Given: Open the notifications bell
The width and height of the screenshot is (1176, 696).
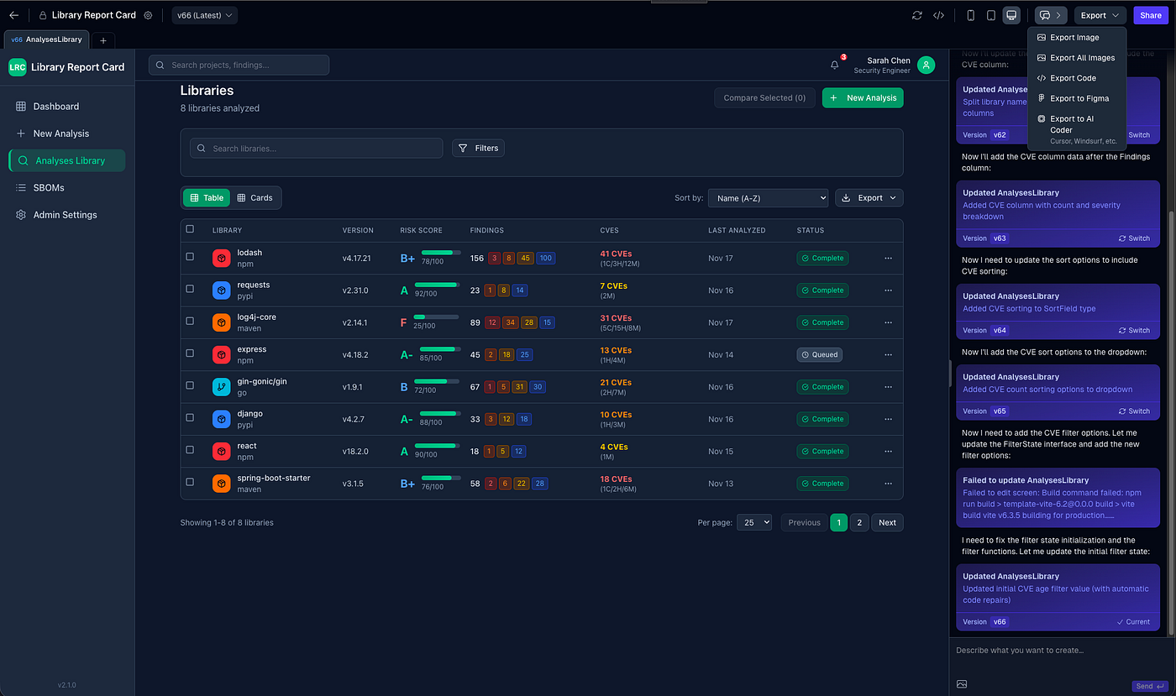Looking at the screenshot, I should click(834, 65).
